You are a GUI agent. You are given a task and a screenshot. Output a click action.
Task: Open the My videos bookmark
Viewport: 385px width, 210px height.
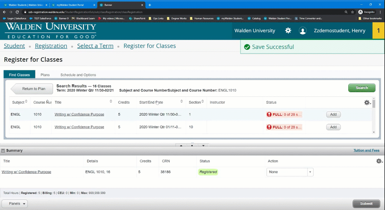tap(111, 18)
